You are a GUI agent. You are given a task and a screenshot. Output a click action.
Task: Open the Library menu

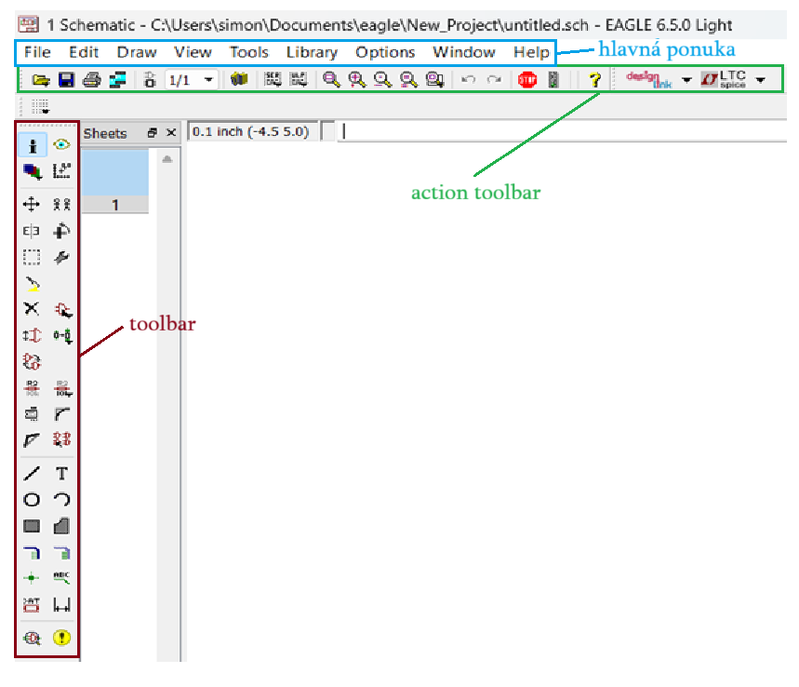coord(312,52)
